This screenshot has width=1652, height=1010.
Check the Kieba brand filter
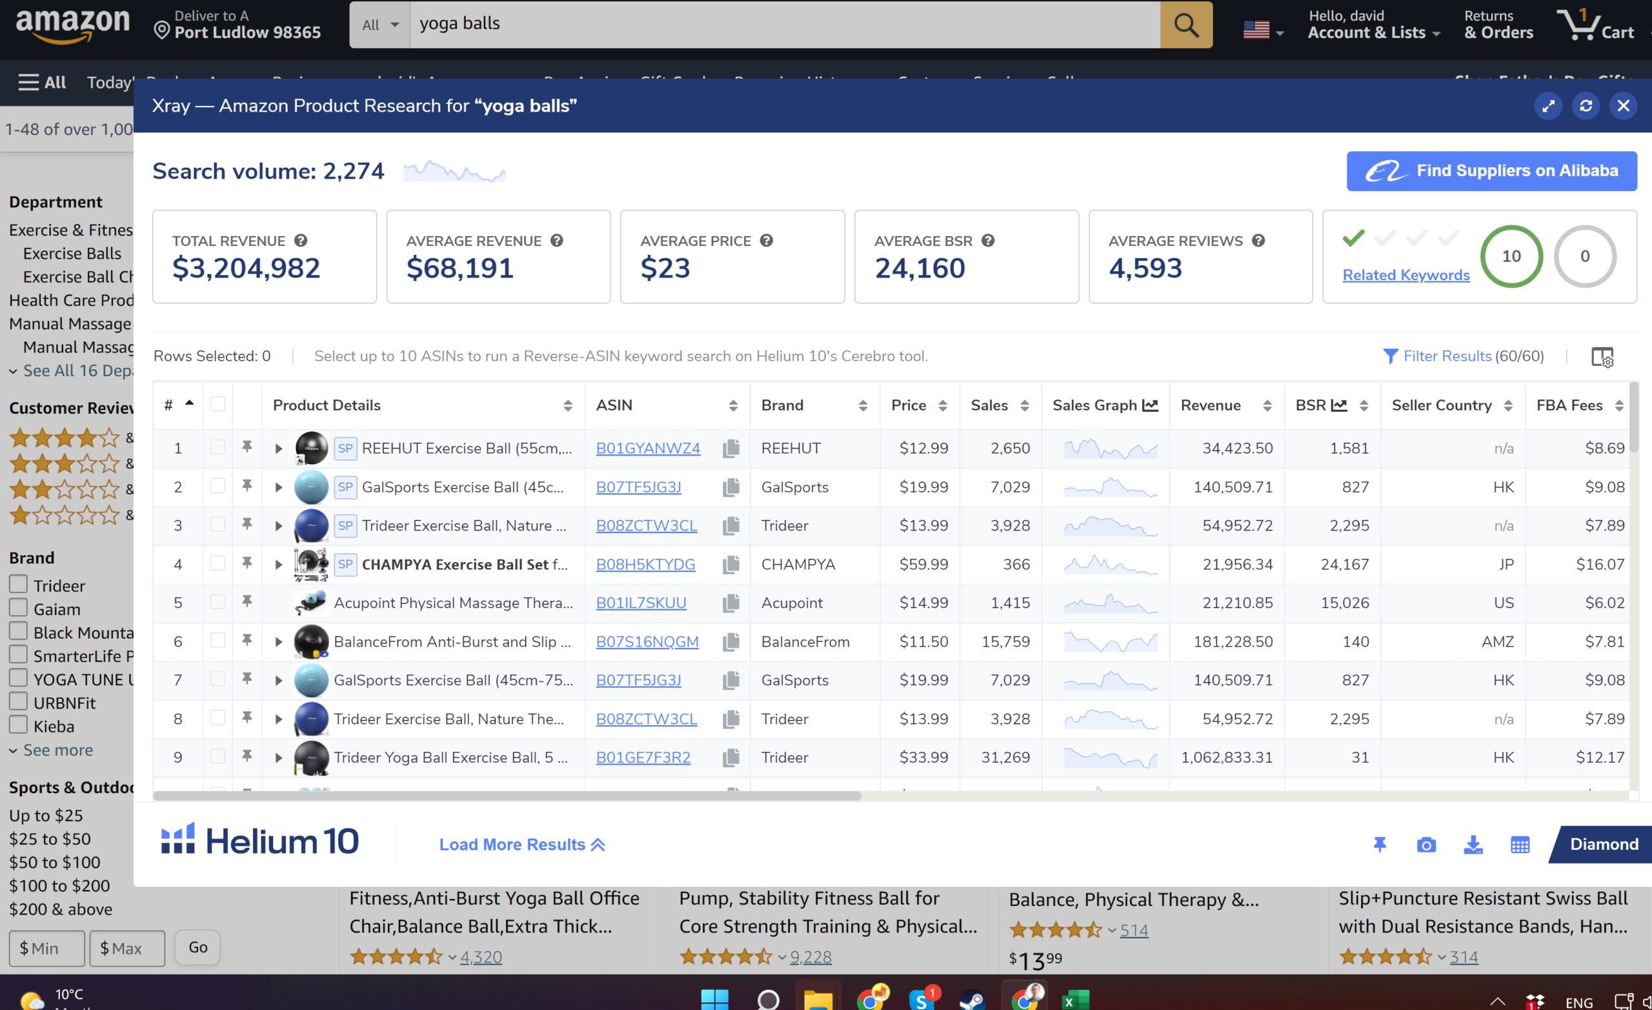coord(18,725)
